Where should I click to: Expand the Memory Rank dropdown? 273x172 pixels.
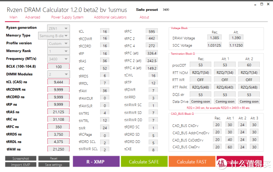point(59,51)
